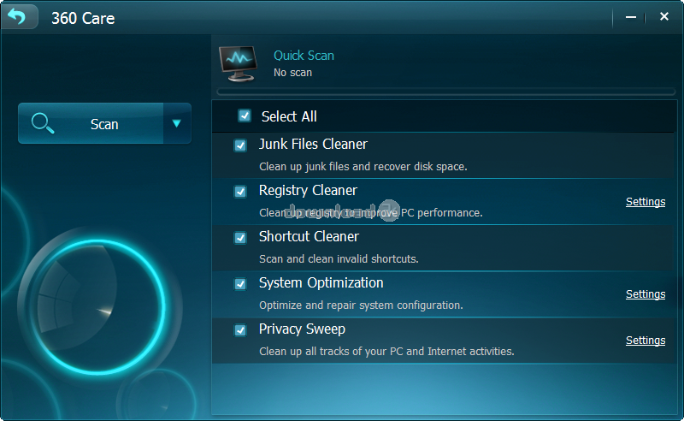The width and height of the screenshot is (684, 421).
Task: Uncheck the Shortcut Cleaner checkbox
Action: (240, 238)
